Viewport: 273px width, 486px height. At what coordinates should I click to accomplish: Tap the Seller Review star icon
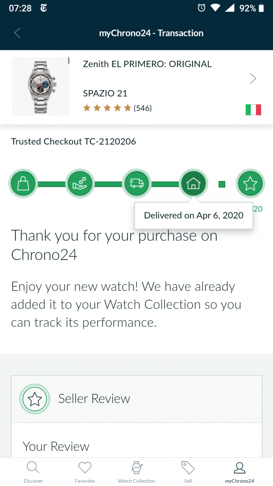[35, 399]
